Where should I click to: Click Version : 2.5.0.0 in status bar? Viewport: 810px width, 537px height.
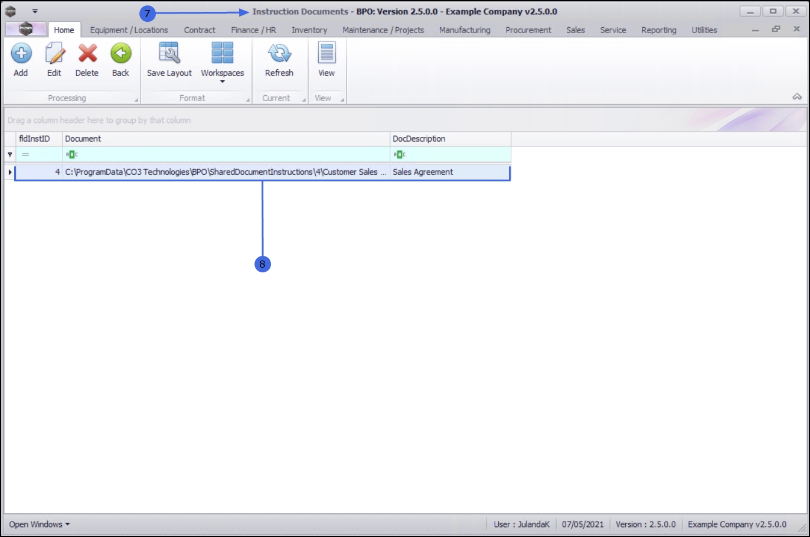coord(646,524)
